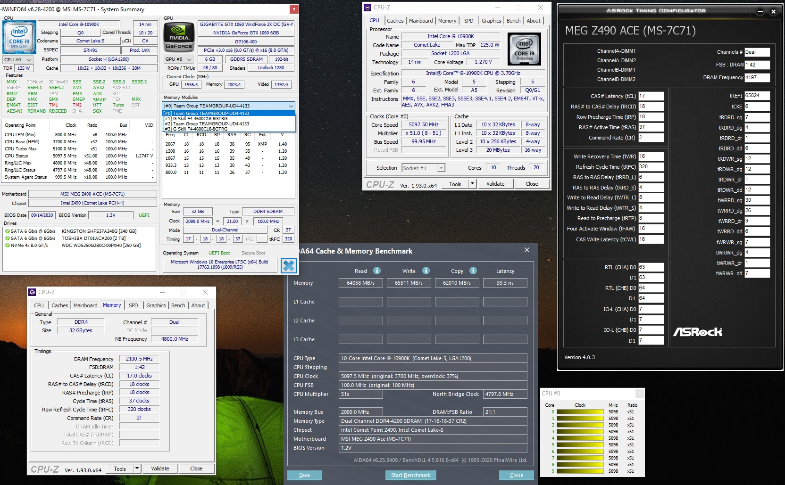The width and height of the screenshot is (785, 485).
Task: Click the KINGSTON SHFS37A240G drive entry
Action: click(x=99, y=231)
